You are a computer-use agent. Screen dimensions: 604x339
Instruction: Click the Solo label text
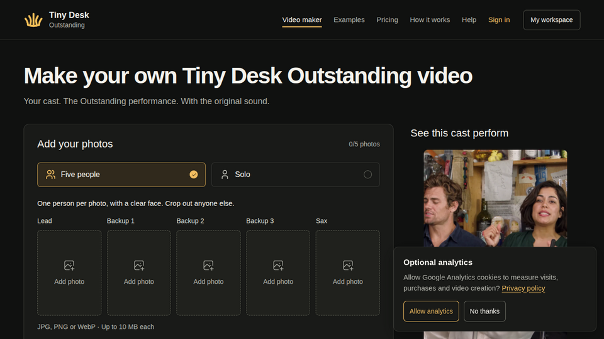243,175
